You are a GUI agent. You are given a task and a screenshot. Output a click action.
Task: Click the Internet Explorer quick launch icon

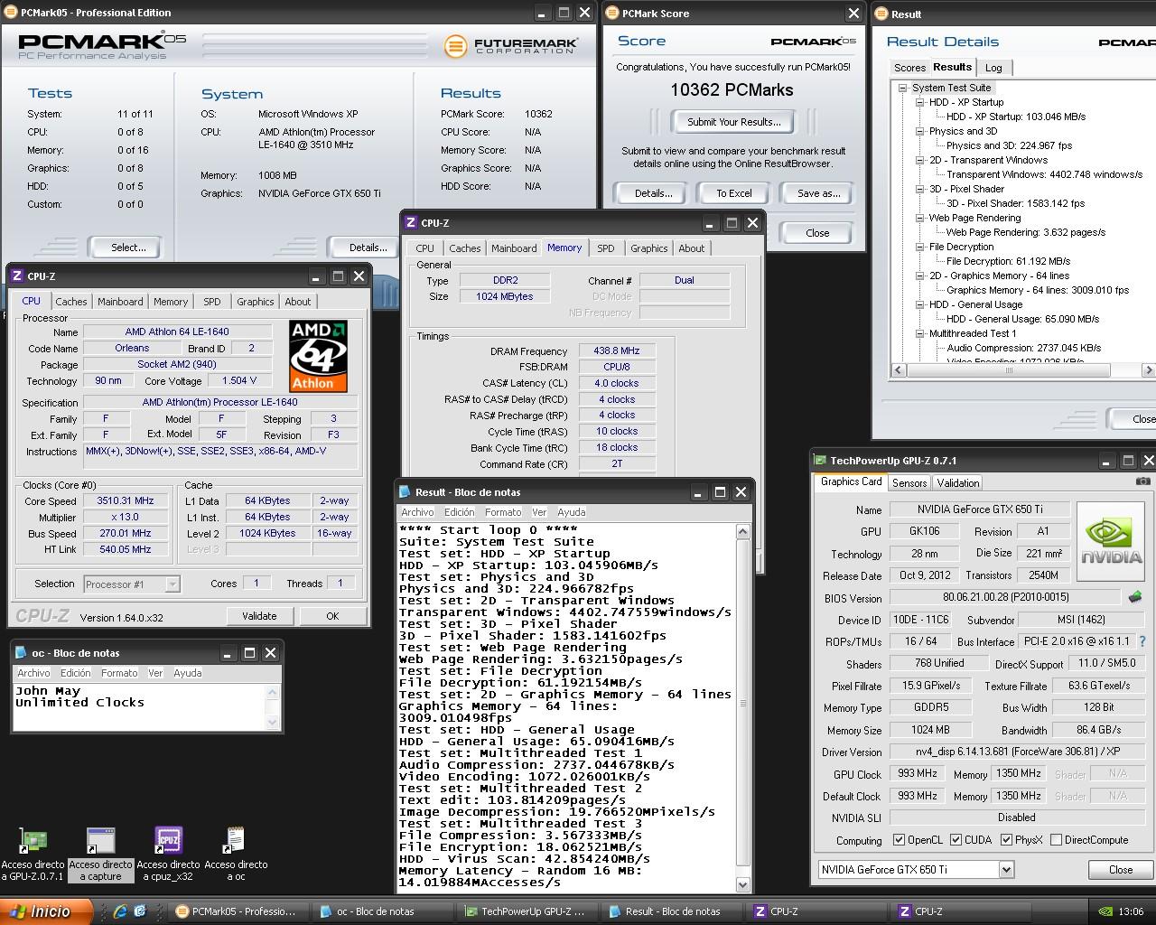pos(119,911)
